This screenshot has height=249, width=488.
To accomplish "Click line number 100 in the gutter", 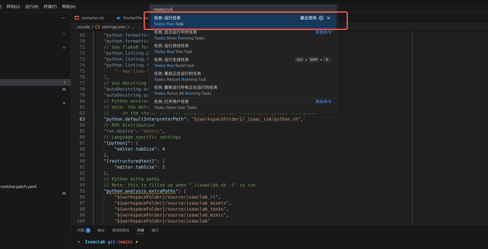I will pos(81,221).
